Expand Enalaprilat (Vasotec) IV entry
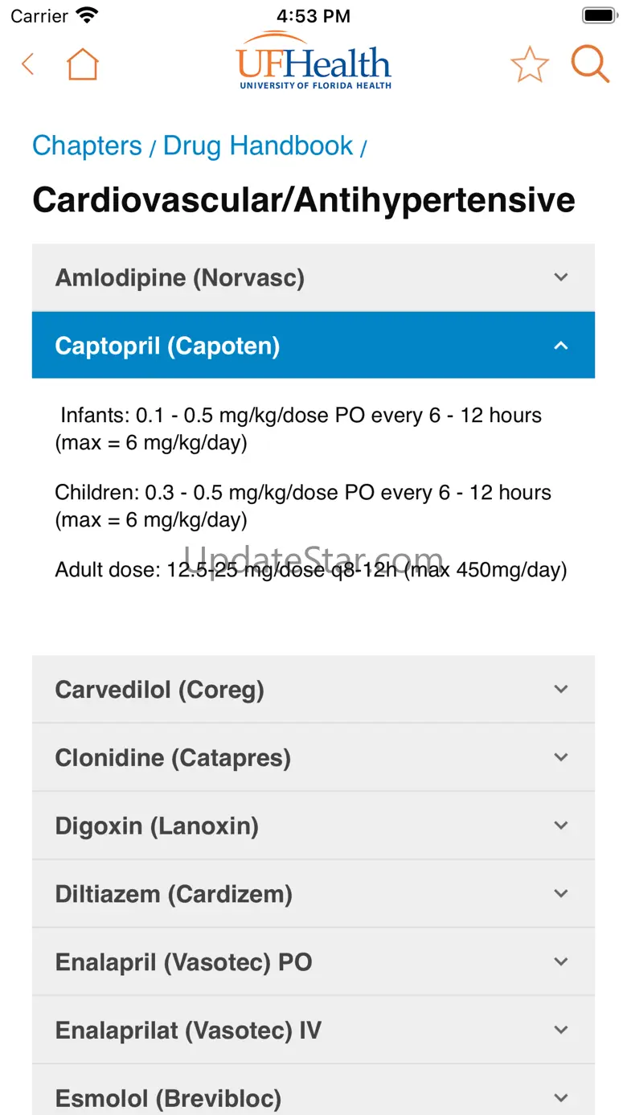The image size is (627, 1115). (x=313, y=1030)
